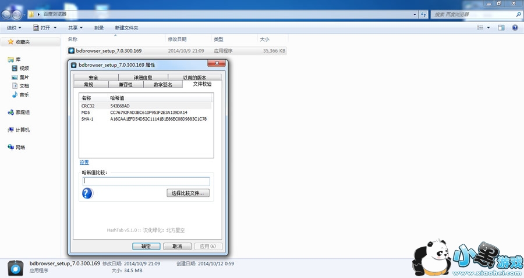Click the 取消 button

[x=177, y=247]
